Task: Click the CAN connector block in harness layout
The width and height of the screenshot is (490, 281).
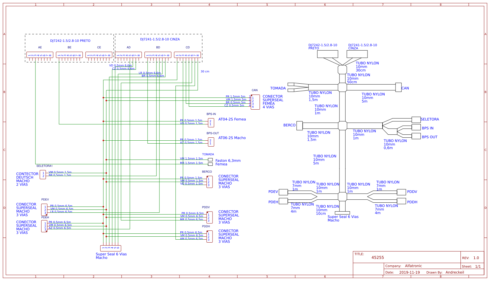Action: pos(399,88)
